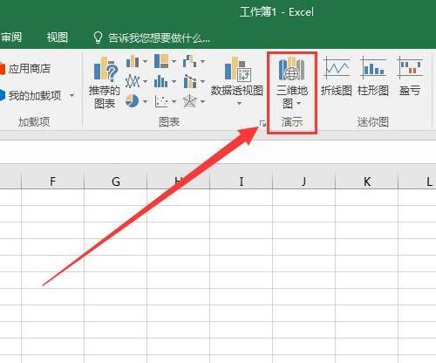Insert a scatter or bubble chart
The height and width of the screenshot is (363, 436).
pyautogui.click(x=165, y=101)
